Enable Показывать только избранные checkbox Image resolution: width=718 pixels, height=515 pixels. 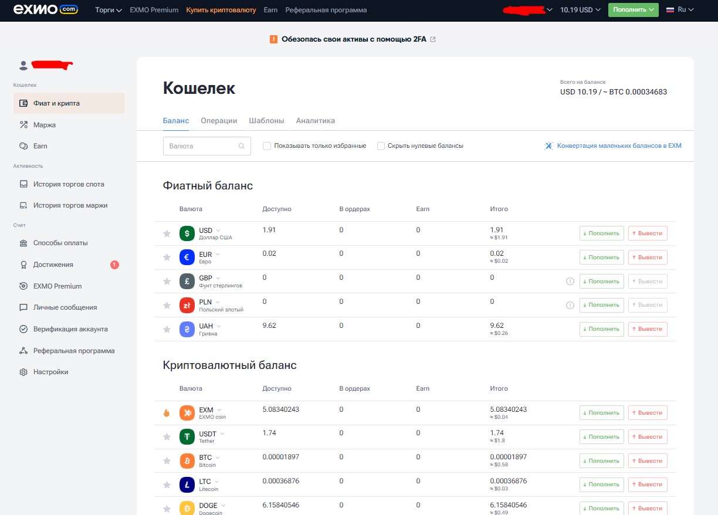[267, 146]
